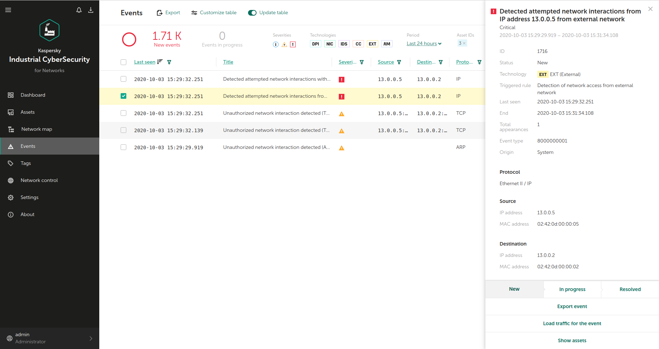This screenshot has height=349, width=659.
Task: Remove the Asset IDs filter tag
Action: coord(464,43)
